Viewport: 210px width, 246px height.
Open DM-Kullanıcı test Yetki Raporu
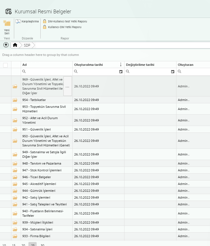click(x=67, y=21)
